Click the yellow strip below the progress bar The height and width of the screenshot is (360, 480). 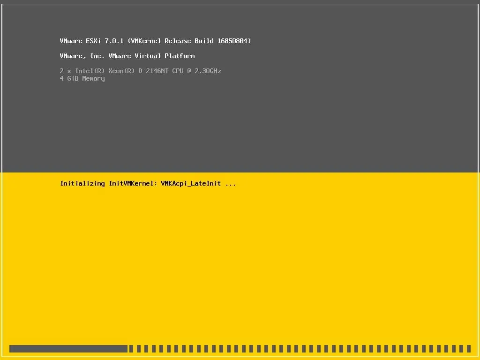click(240, 357)
